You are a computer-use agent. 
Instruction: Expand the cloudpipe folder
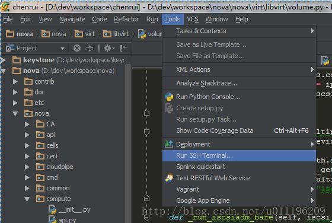click(x=27, y=167)
